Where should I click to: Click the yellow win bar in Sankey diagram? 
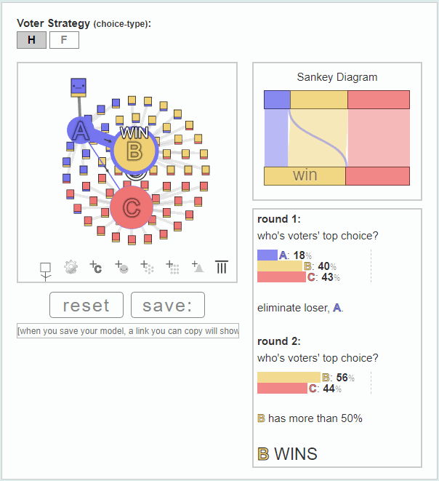tap(305, 176)
